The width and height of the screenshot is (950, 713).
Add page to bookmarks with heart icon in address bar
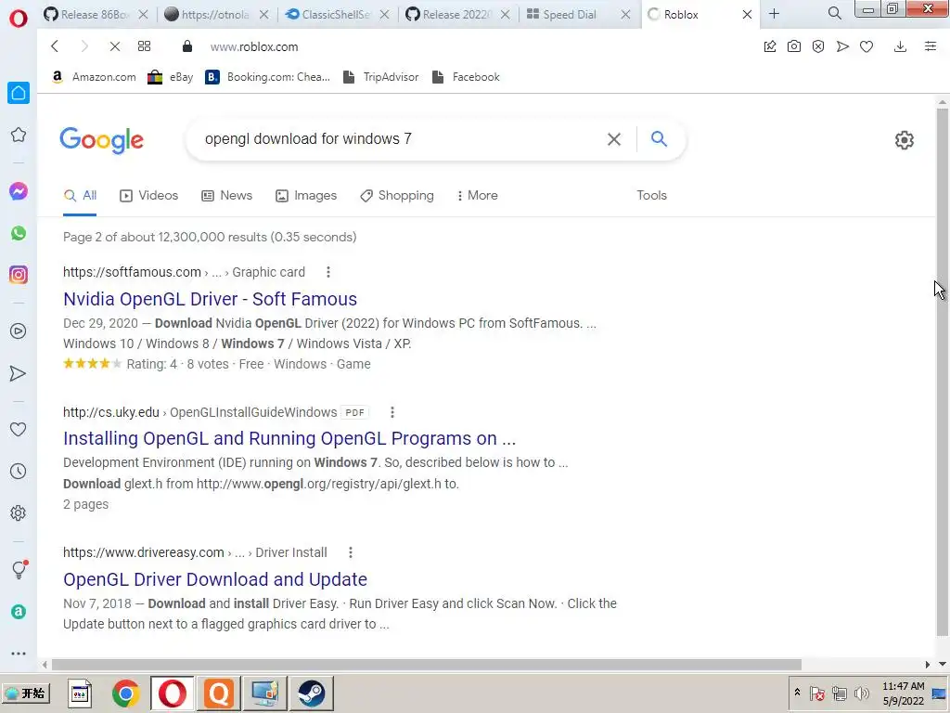click(867, 46)
